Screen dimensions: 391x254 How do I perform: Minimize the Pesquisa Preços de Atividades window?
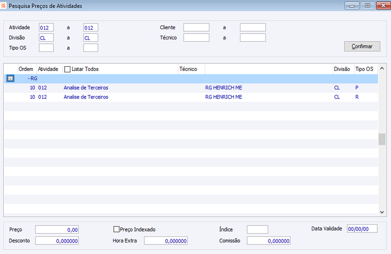(x=352, y=6)
